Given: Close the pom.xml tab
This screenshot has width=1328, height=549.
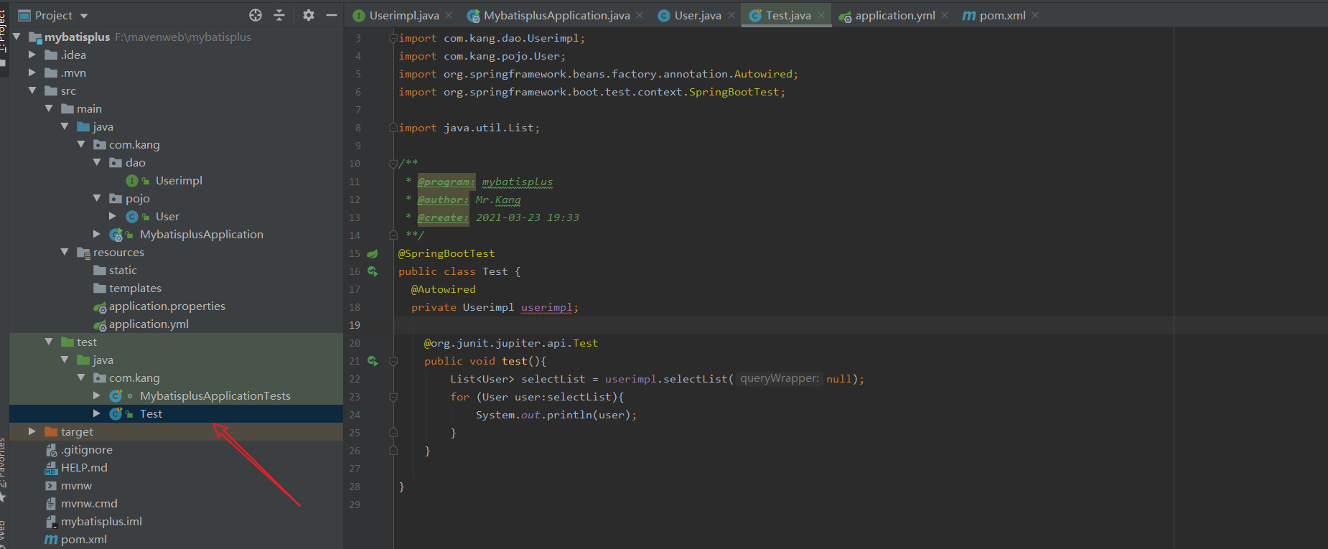Looking at the screenshot, I should coord(1035,15).
